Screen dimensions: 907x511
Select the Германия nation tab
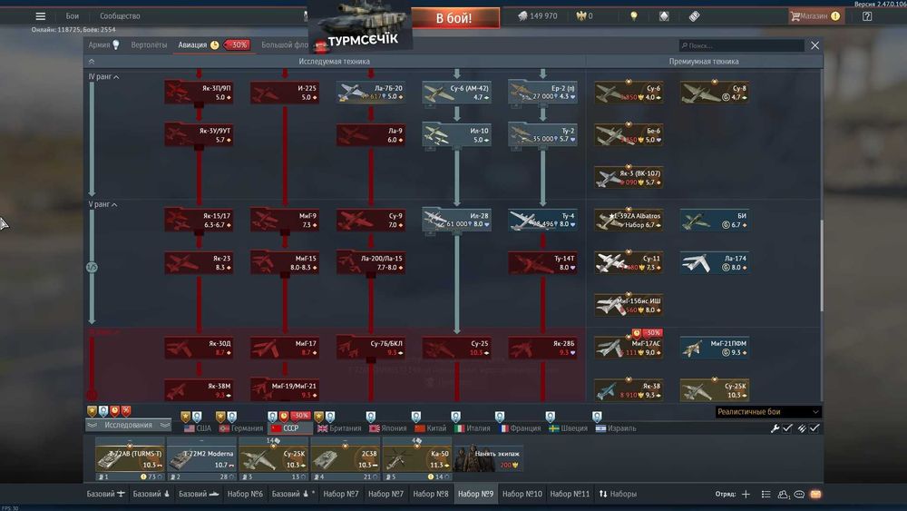(x=241, y=428)
